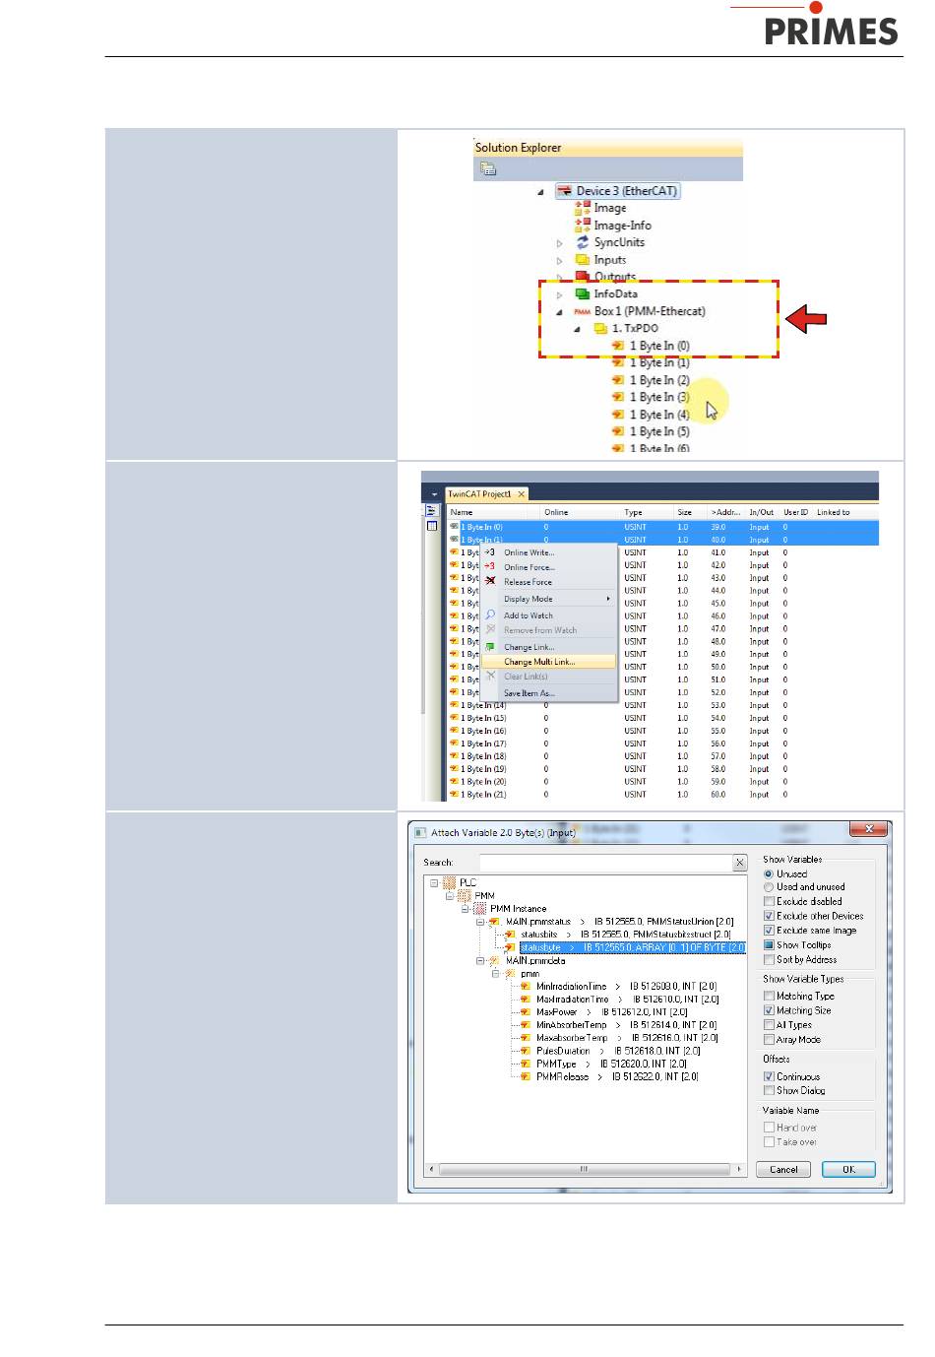Click the SyncUnits sync arrows icon
Viewport: 935px width, 1357px height.
coord(583,242)
